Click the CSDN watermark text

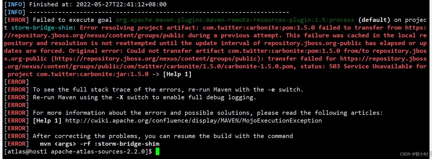[414, 154]
